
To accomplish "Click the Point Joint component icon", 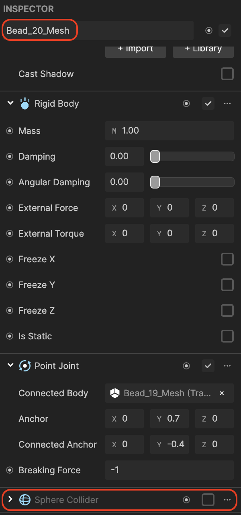I will point(25,366).
